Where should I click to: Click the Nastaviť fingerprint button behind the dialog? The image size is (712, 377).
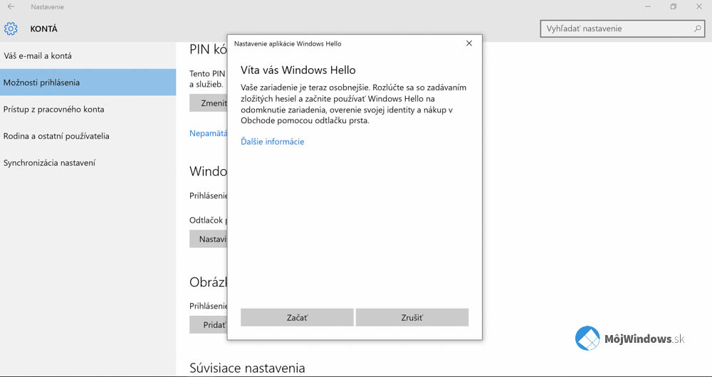click(209, 238)
